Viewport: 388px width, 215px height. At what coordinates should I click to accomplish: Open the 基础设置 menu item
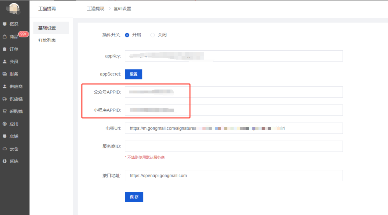click(47, 28)
